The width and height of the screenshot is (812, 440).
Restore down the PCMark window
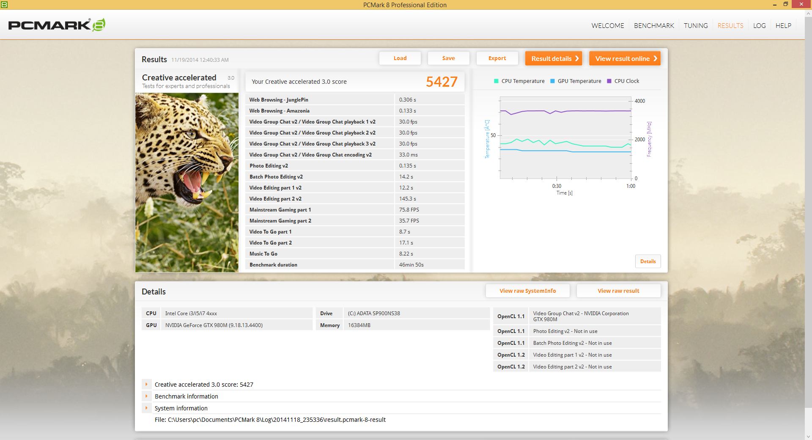(786, 5)
